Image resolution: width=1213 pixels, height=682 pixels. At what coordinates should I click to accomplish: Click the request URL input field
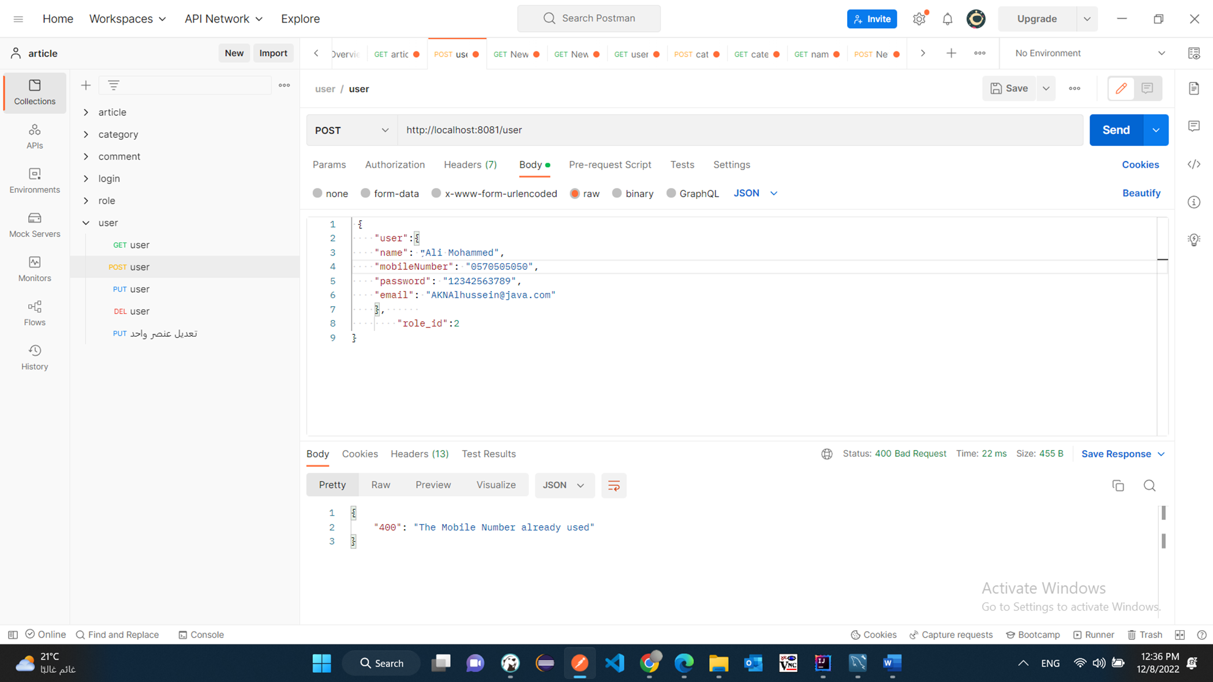point(740,130)
